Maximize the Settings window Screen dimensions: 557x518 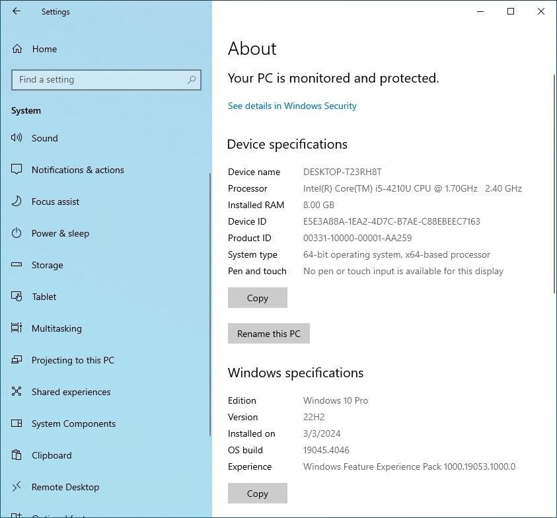click(511, 11)
